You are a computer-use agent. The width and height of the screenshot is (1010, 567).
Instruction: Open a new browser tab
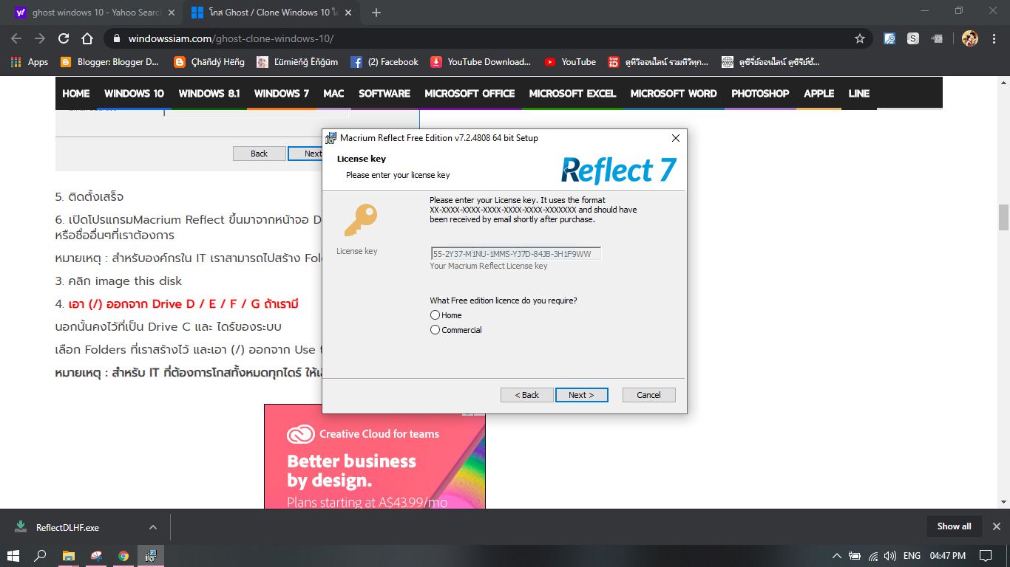point(376,13)
